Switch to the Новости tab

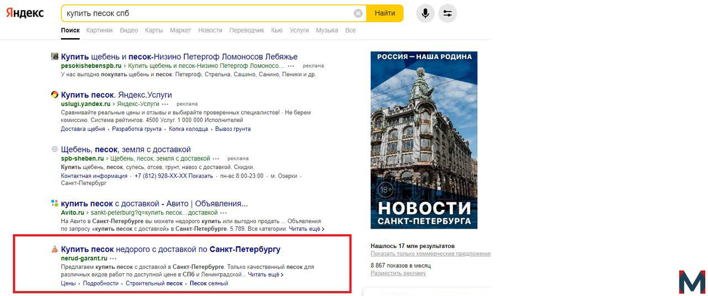210,30
